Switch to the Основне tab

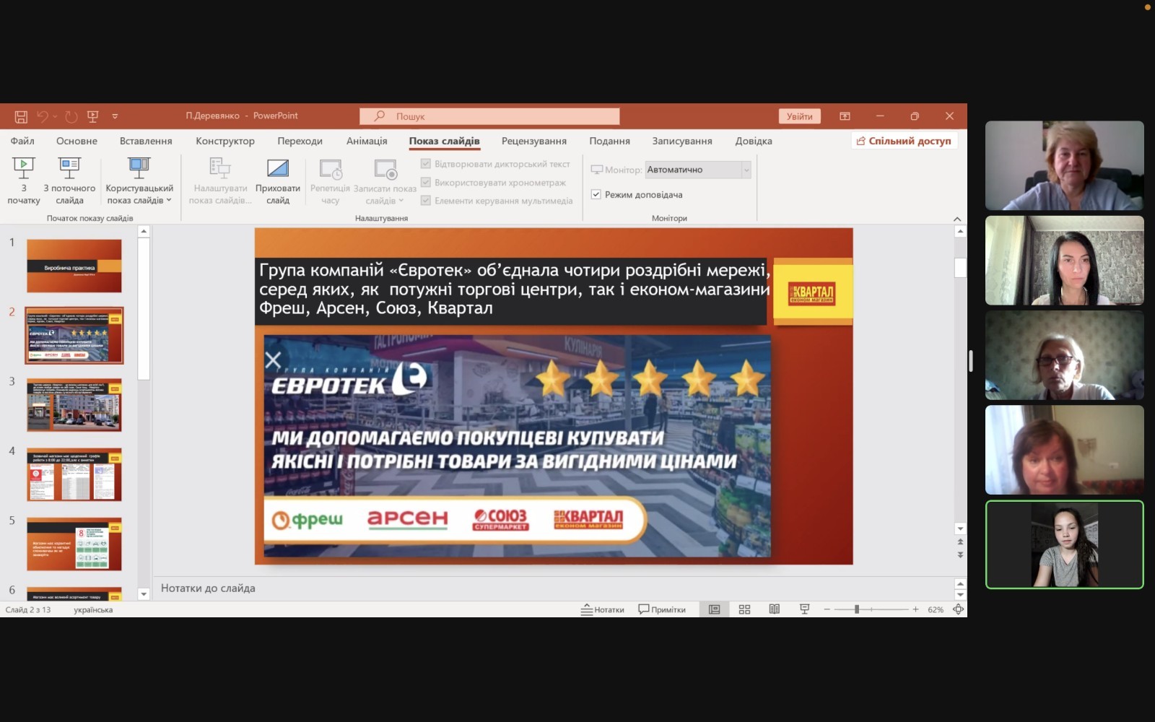coord(77,141)
